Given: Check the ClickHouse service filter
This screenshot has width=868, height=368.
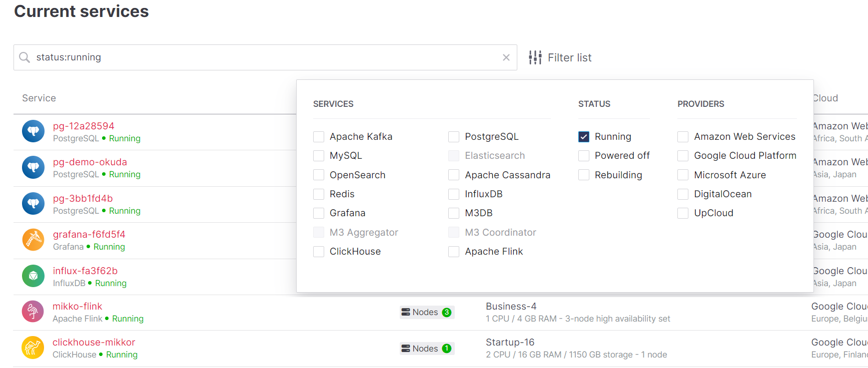Looking at the screenshot, I should [x=319, y=252].
